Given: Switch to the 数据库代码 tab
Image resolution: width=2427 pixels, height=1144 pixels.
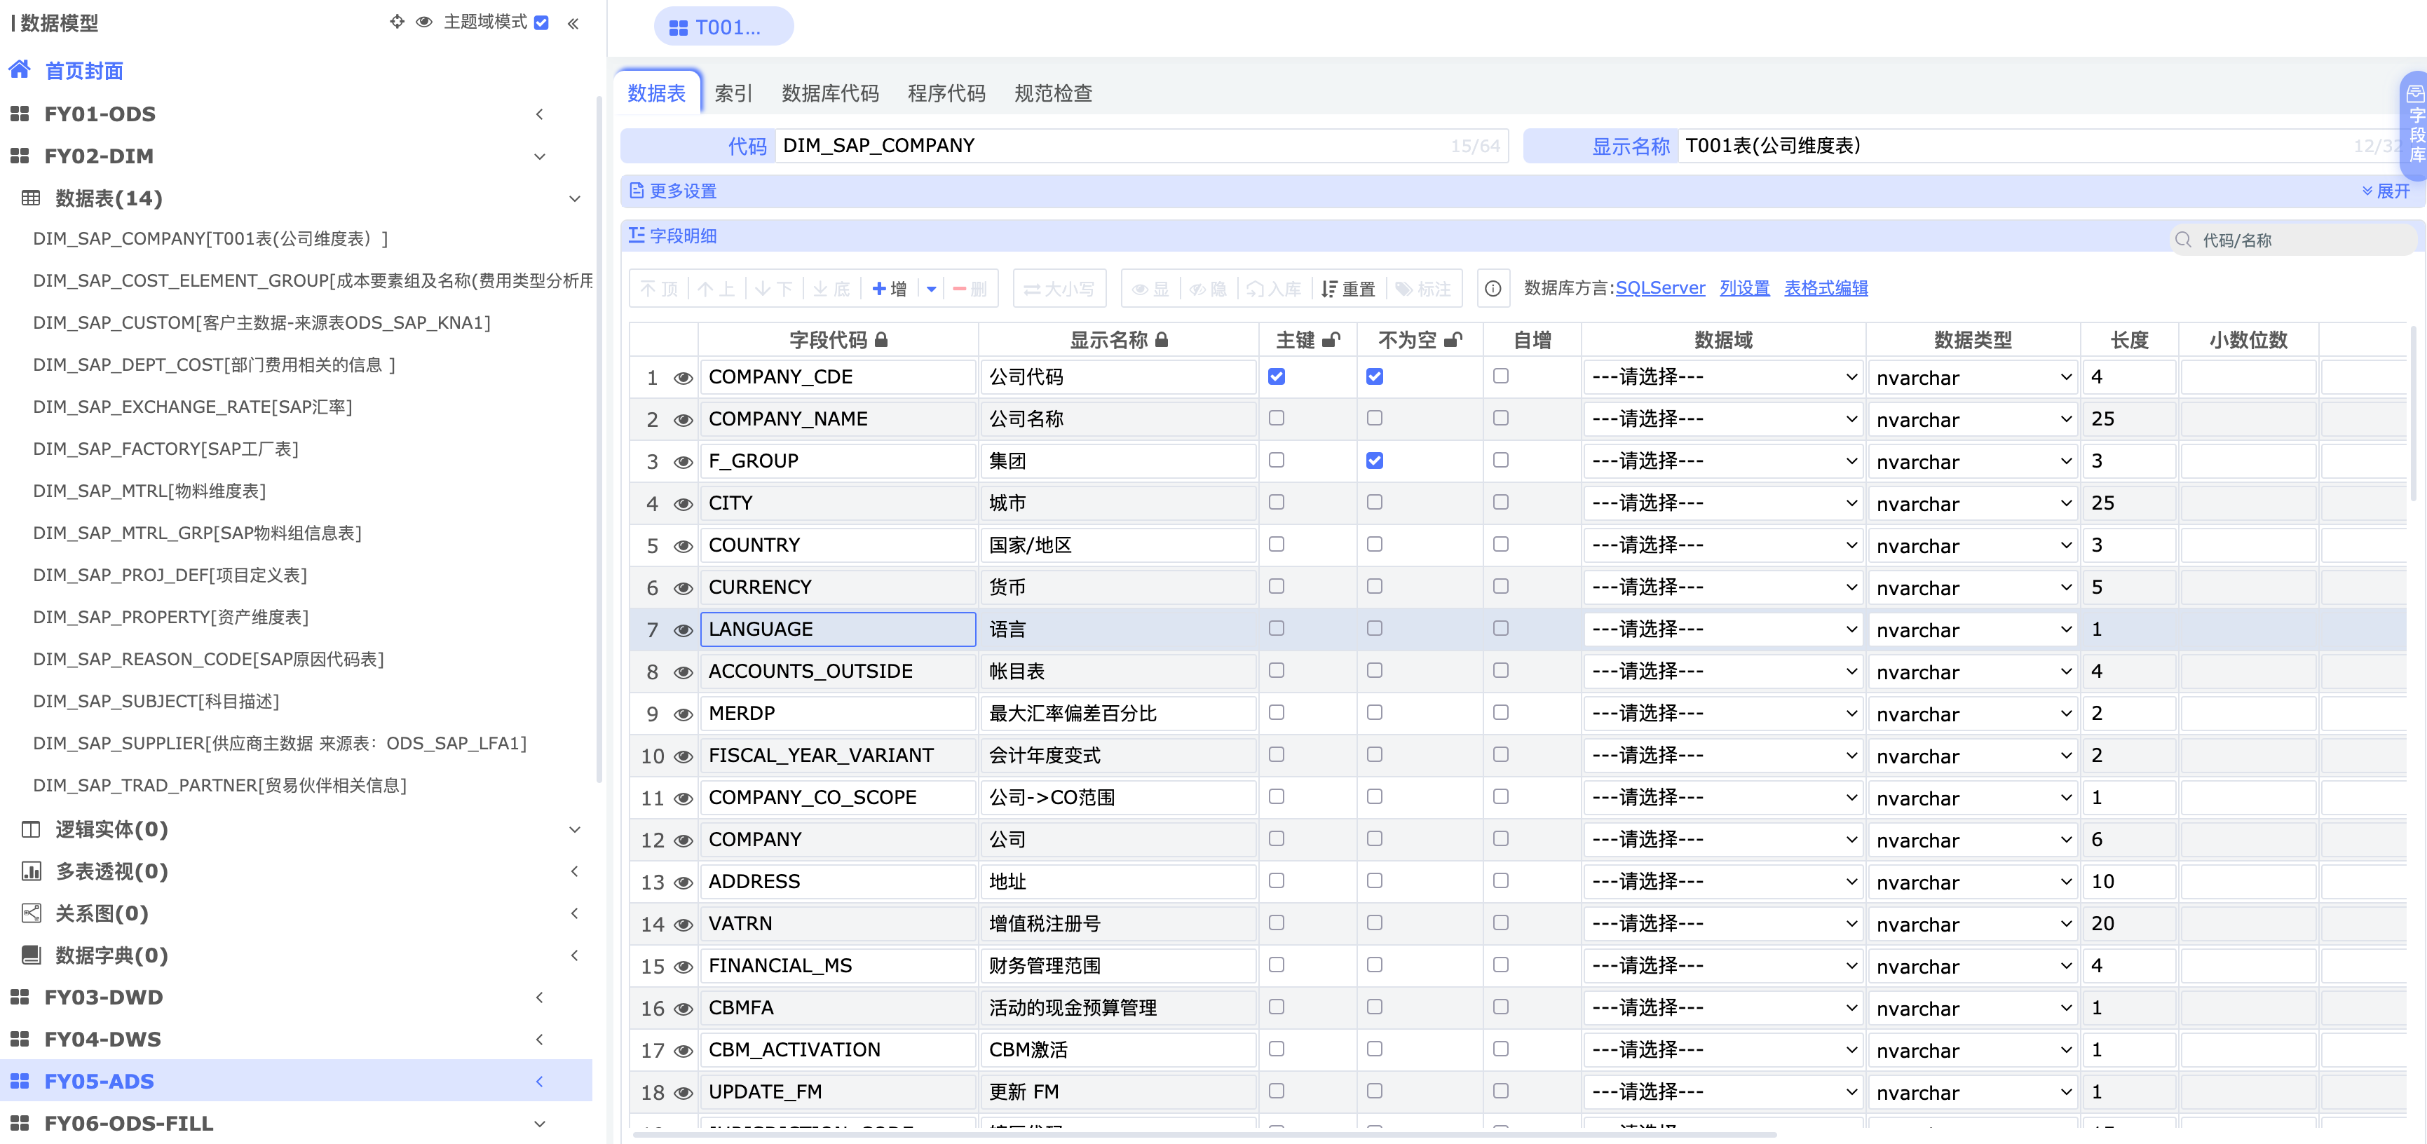Looking at the screenshot, I should point(829,93).
